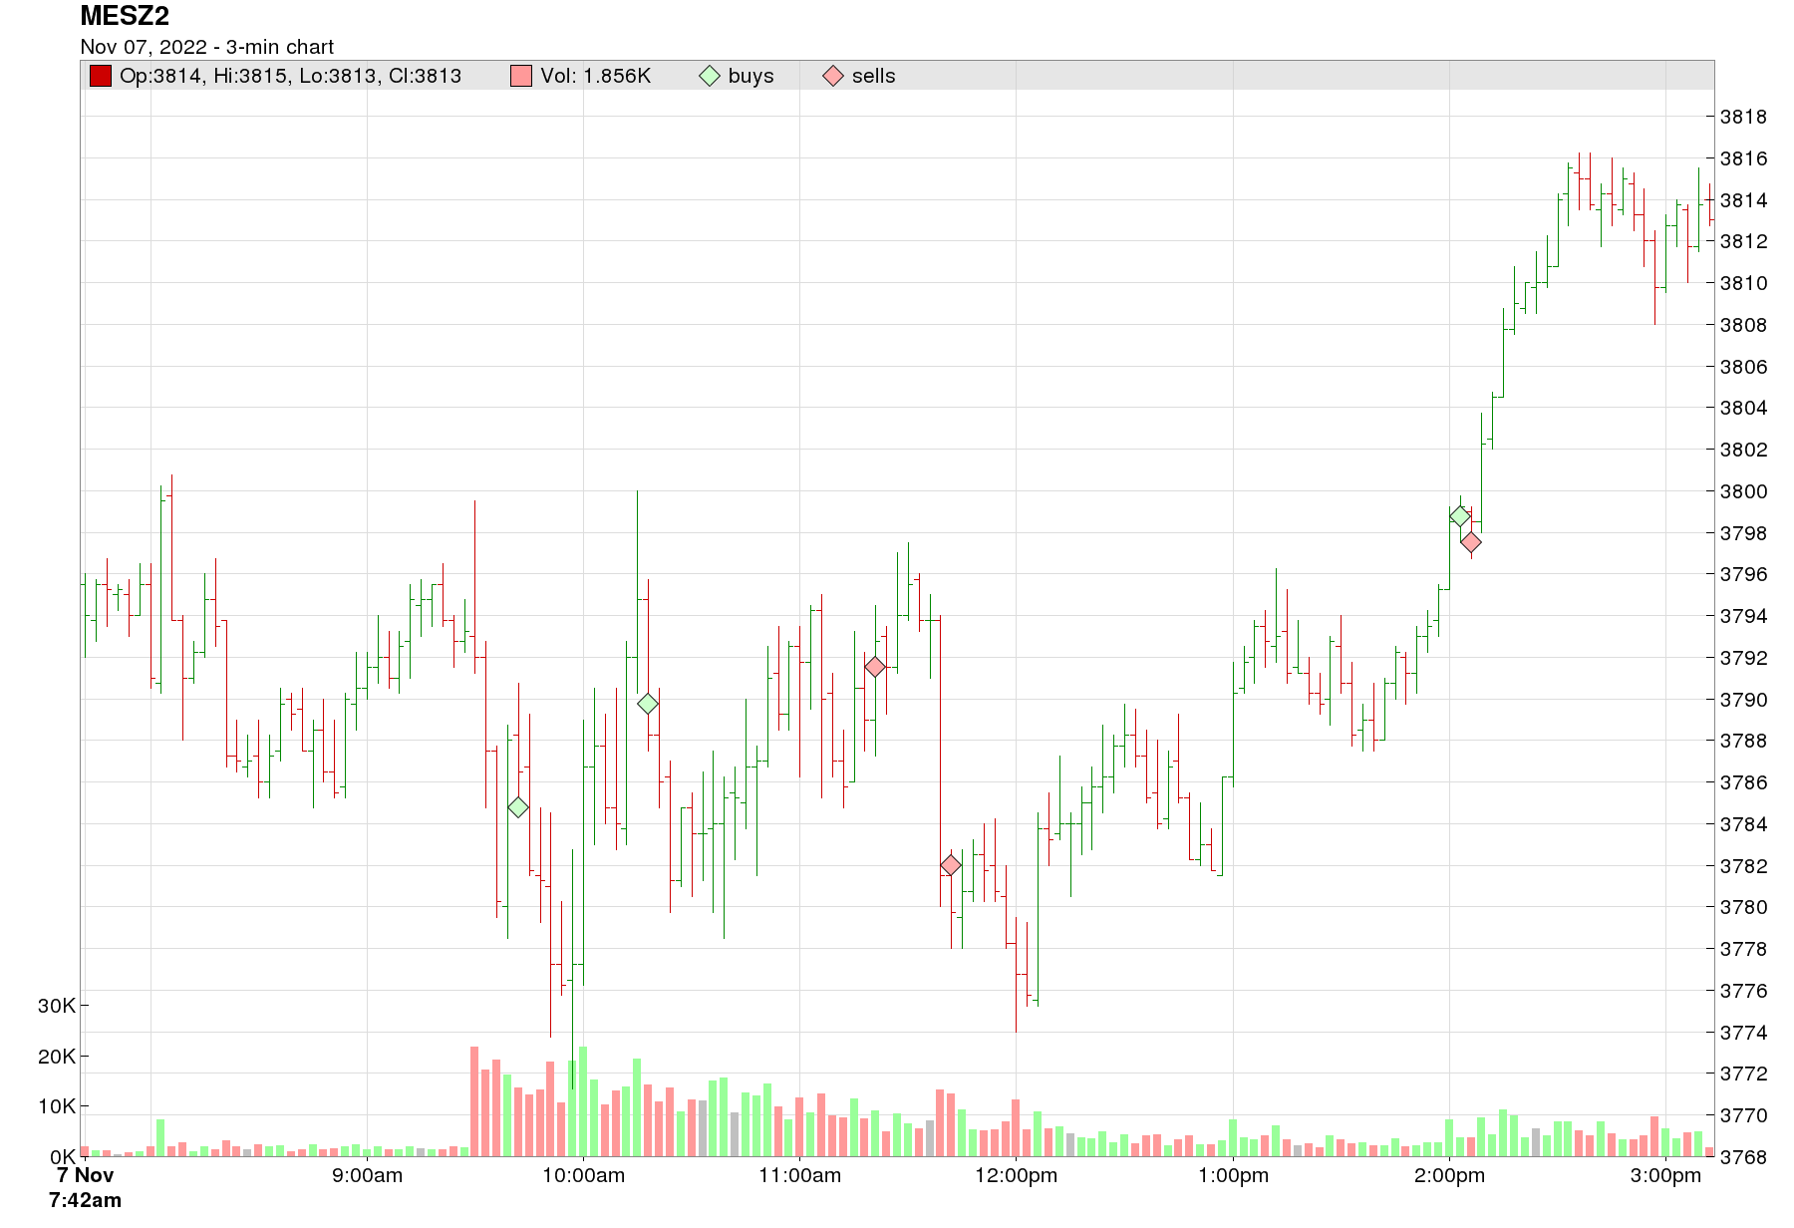Click the sell marker near 3797.5 after 2:00pm
The image size is (1794, 1228).
(1471, 542)
